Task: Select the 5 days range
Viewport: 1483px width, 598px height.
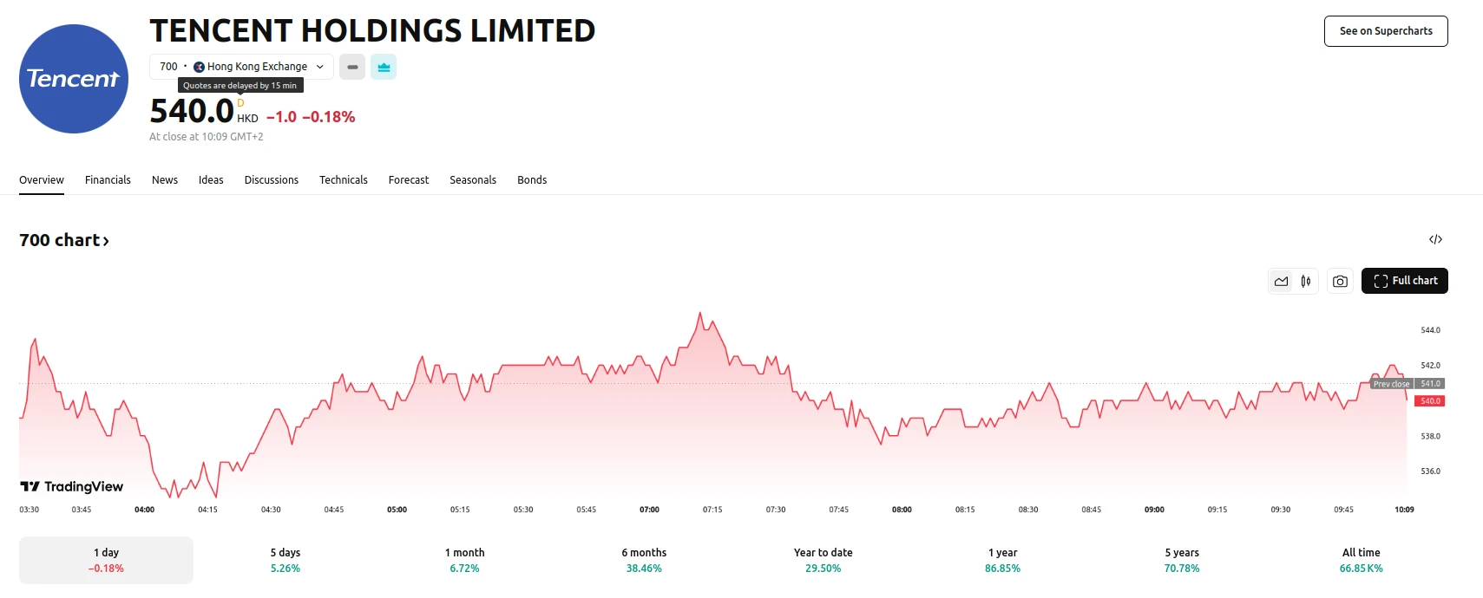Action: [x=285, y=560]
